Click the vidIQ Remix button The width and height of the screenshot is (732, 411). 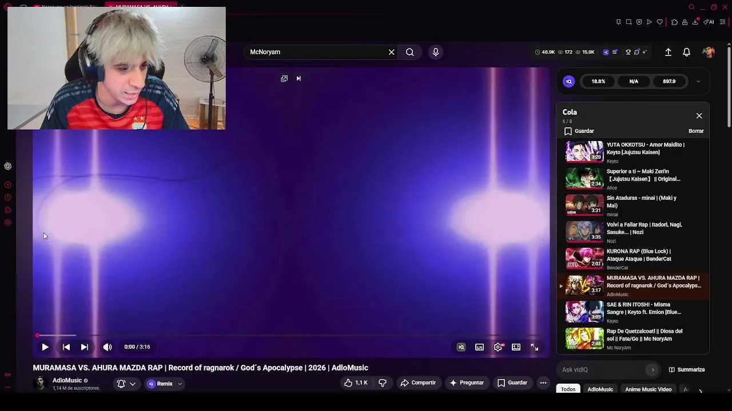click(160, 384)
